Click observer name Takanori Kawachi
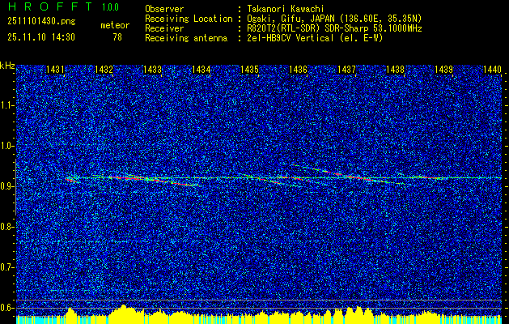Screen dimensions: 509x324 285,9
